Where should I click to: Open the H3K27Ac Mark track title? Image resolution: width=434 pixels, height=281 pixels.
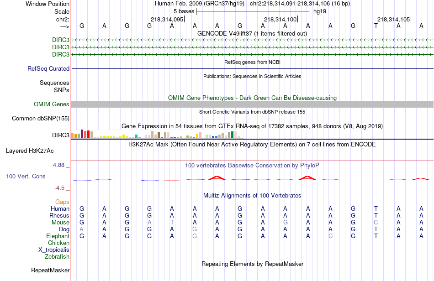[x=252, y=145]
